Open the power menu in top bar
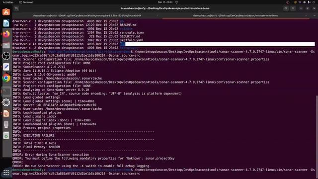The height and width of the screenshot is (179, 318). pyautogui.click(x=314, y=2)
